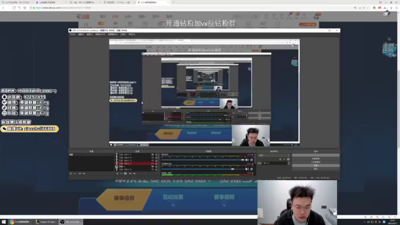Open the Windows Start menu
The image size is (400, 225).
pyautogui.click(x=3, y=222)
